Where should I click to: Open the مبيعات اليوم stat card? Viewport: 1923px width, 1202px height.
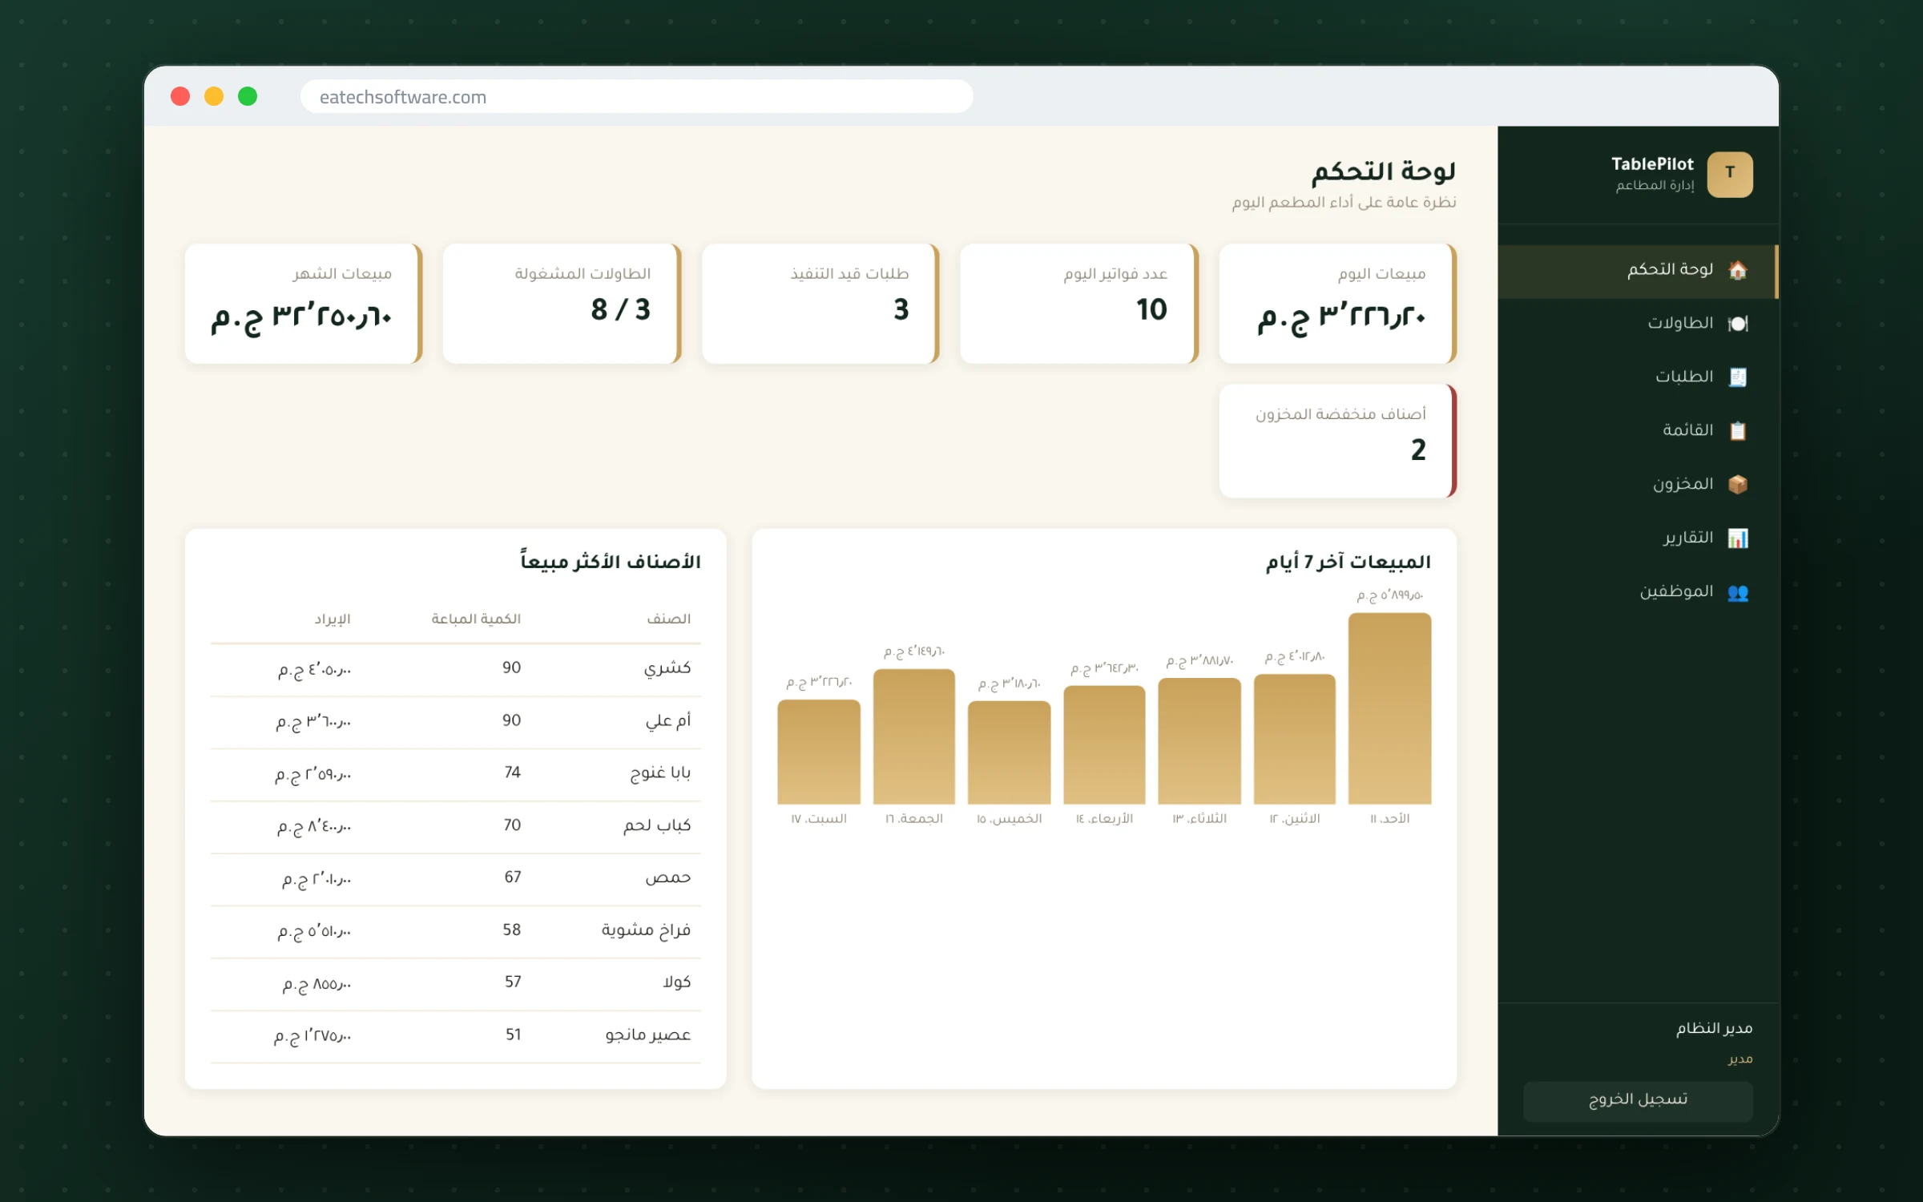click(x=1336, y=304)
